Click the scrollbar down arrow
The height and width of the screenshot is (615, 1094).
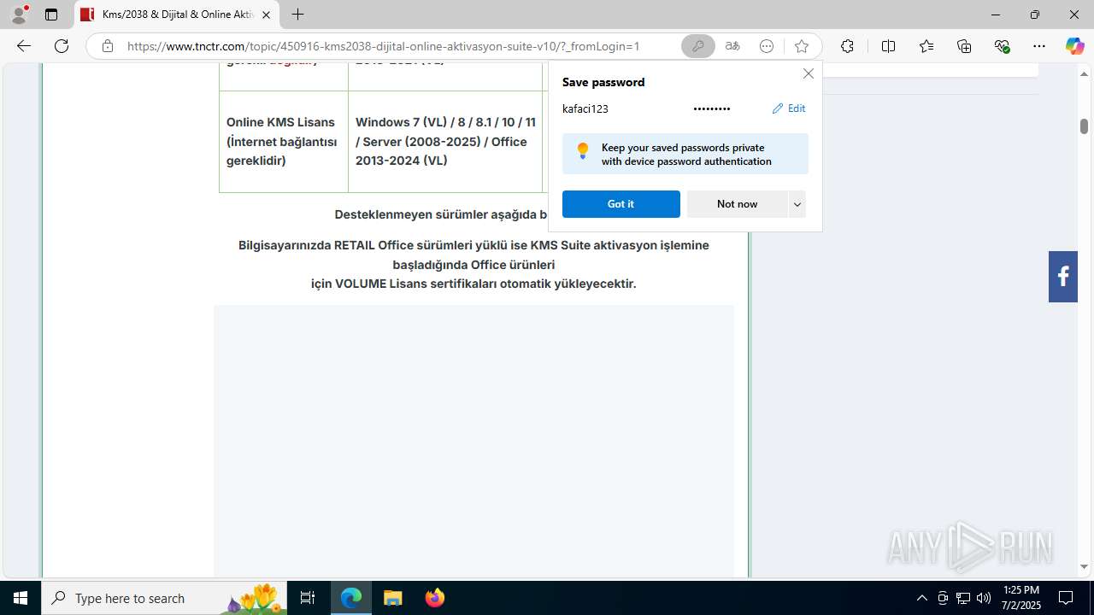pos(1084,566)
